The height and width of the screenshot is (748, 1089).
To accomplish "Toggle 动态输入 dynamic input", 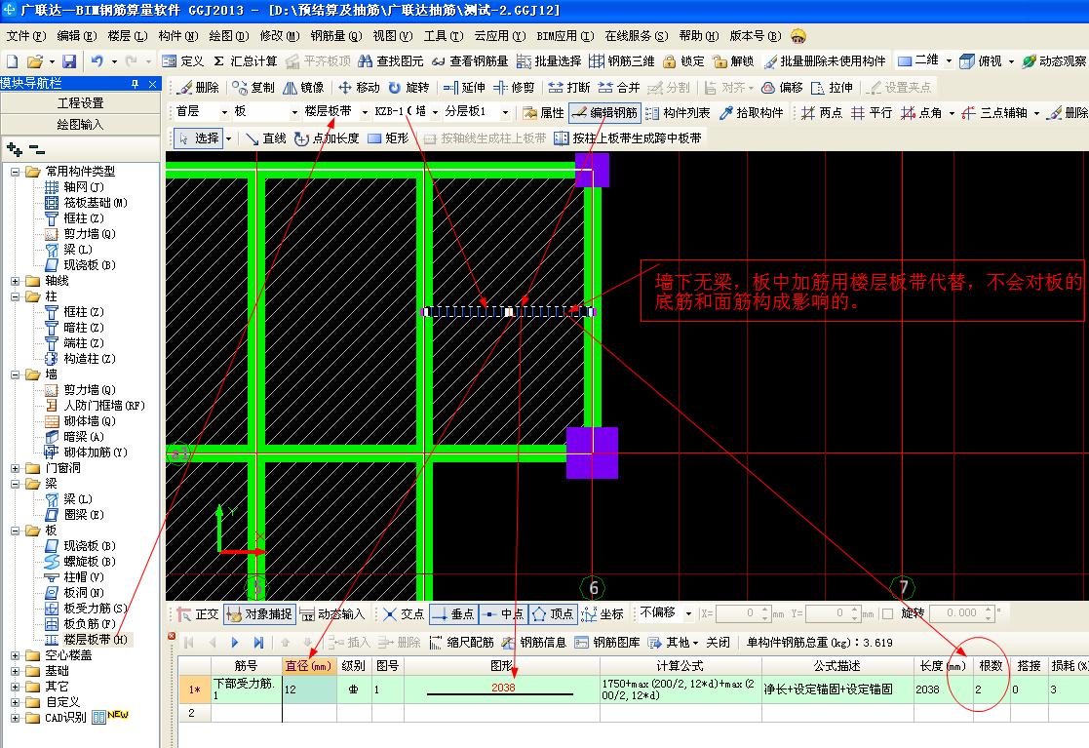I will 332,614.
